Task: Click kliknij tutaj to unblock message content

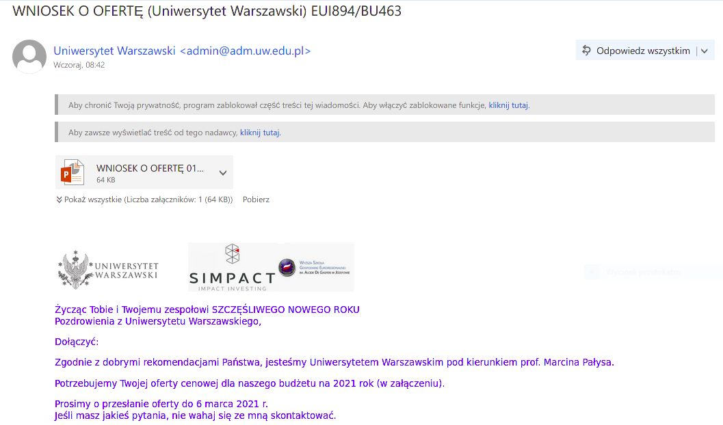Action: pyautogui.click(x=507, y=105)
